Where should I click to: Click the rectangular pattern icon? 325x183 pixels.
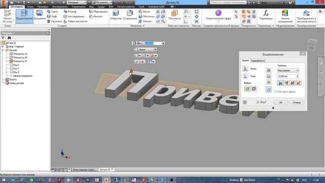pos(197,11)
